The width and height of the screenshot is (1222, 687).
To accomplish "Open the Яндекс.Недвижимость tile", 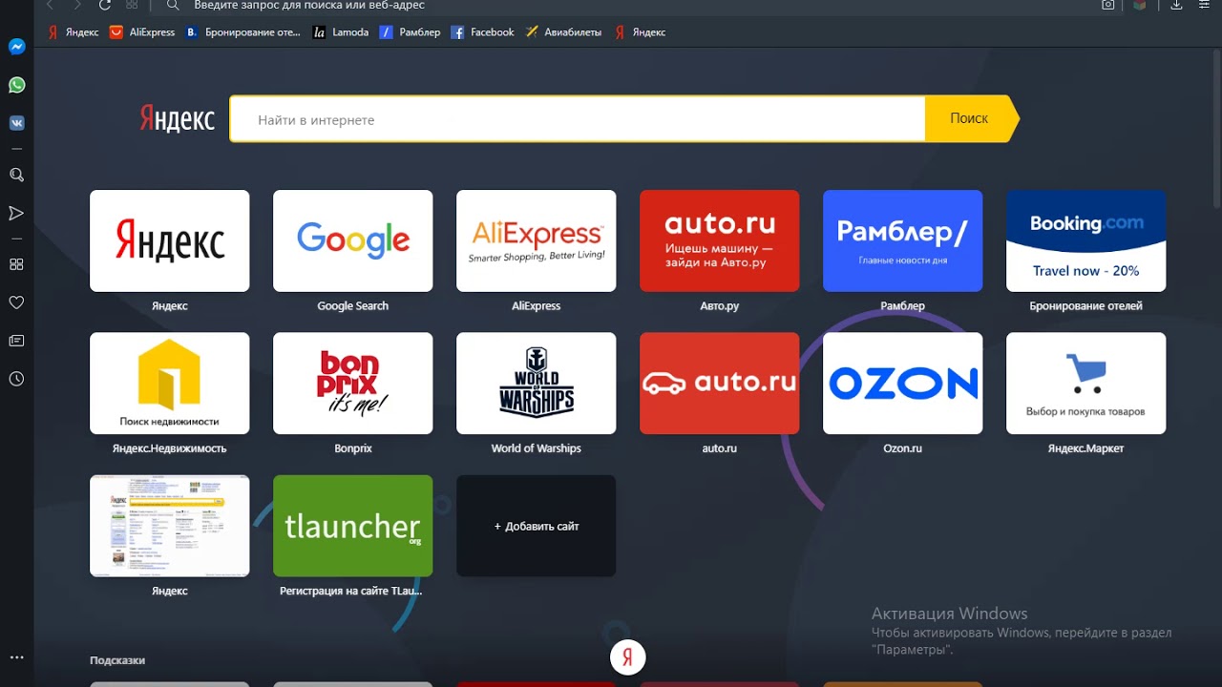I will (170, 383).
